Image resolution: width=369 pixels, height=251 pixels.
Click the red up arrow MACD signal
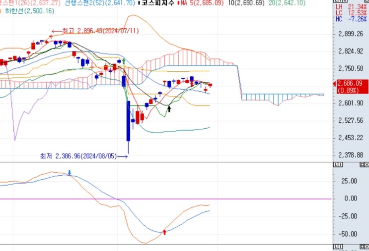(x=164, y=232)
